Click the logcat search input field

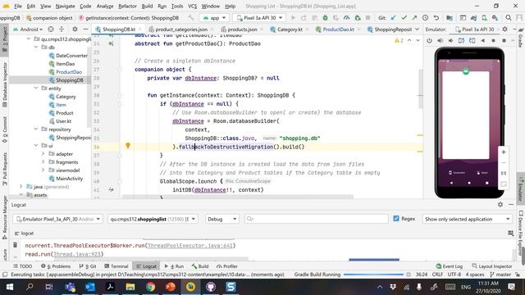(x=317, y=219)
